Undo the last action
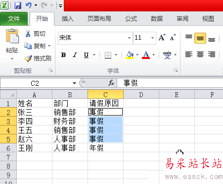 [29, 5]
